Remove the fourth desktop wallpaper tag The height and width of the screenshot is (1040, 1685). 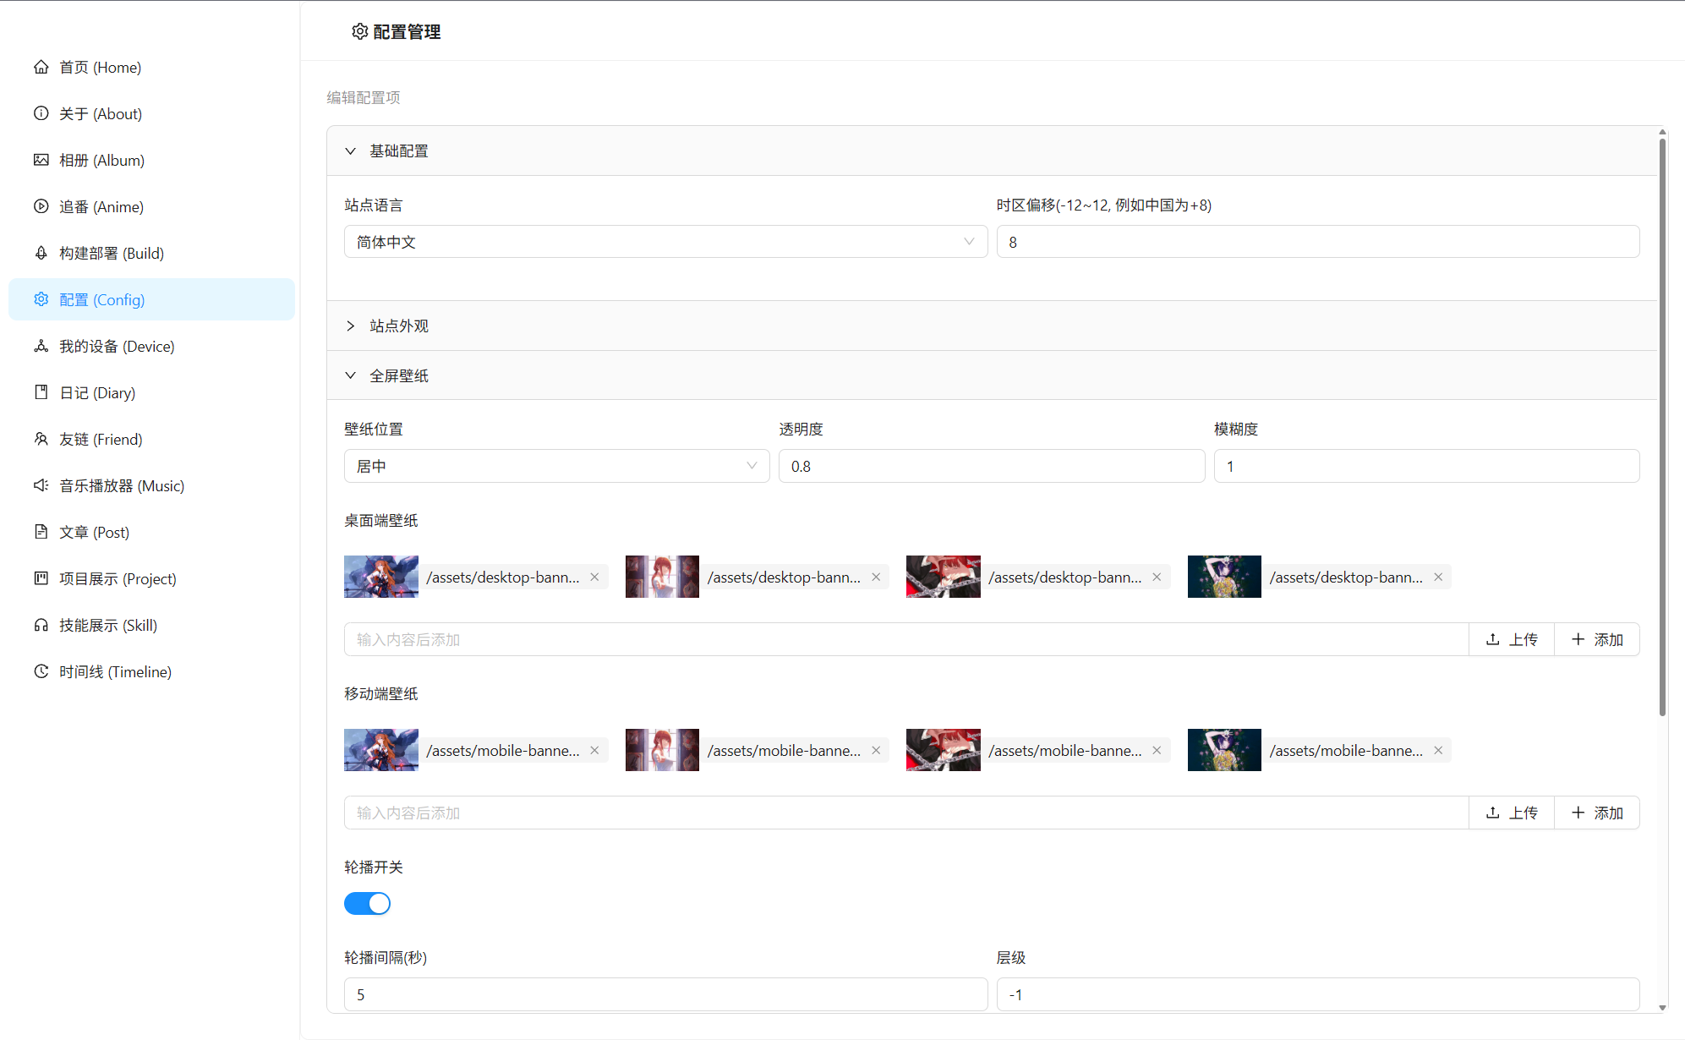point(1438,577)
